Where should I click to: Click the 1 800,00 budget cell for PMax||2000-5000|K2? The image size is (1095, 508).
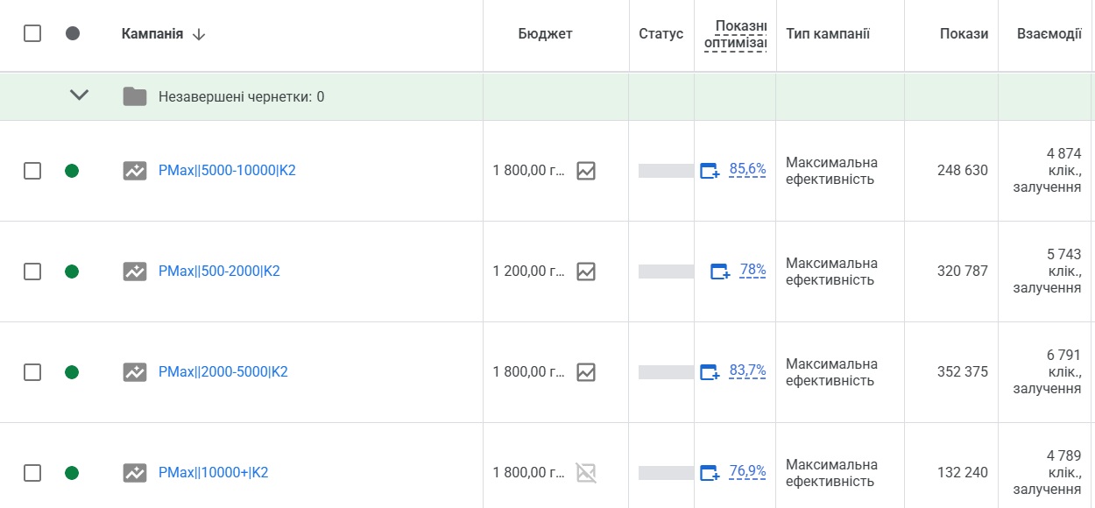tap(528, 372)
